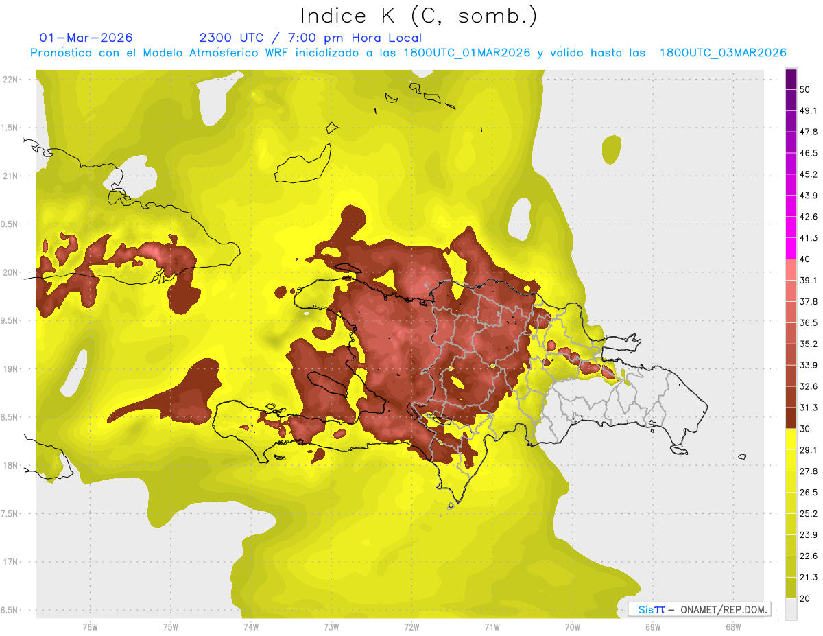Select the color scale value "41.3"

click(x=809, y=238)
